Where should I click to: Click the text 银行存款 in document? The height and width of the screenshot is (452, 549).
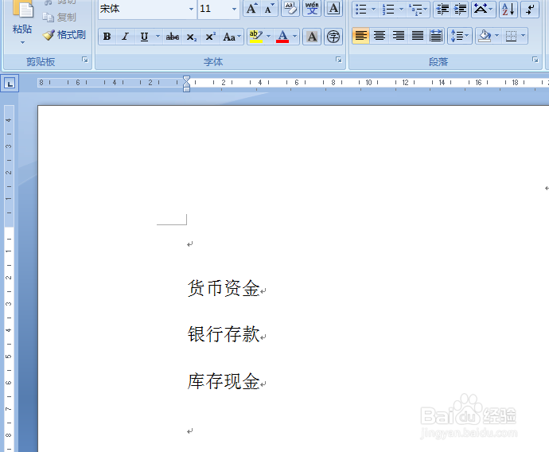tap(224, 334)
